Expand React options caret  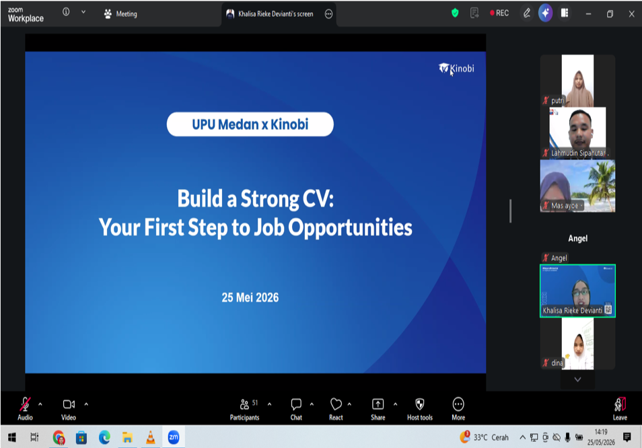tap(349, 404)
